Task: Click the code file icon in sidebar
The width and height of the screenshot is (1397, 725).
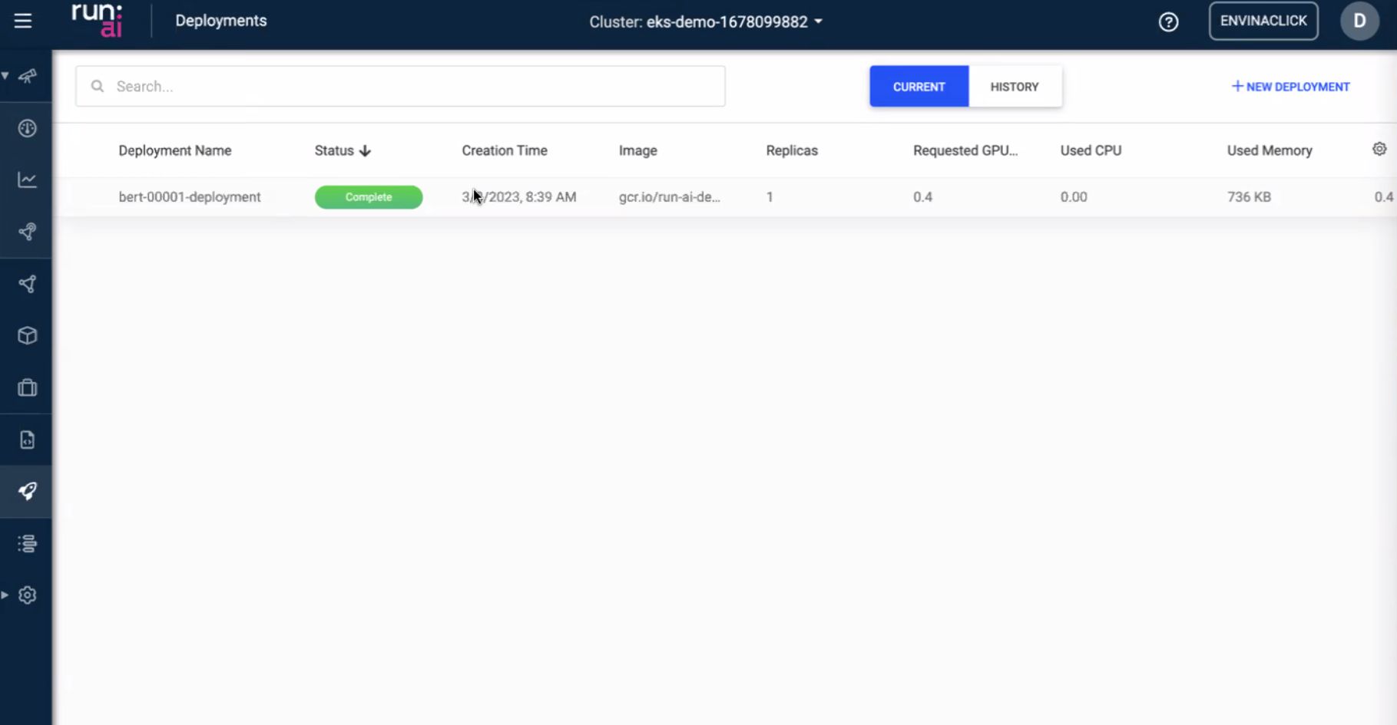Action: 28,440
